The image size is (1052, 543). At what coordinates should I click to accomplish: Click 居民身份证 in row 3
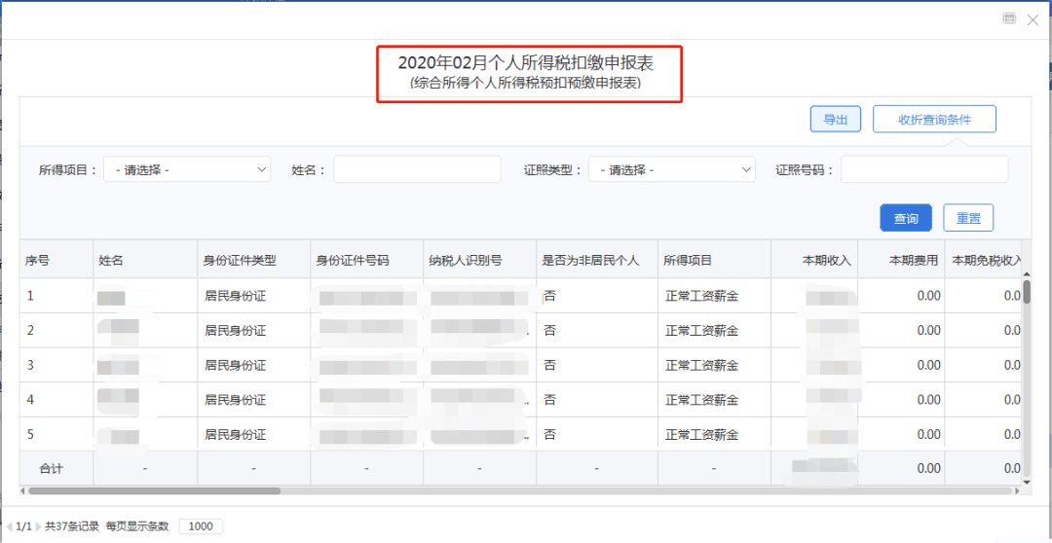click(236, 365)
